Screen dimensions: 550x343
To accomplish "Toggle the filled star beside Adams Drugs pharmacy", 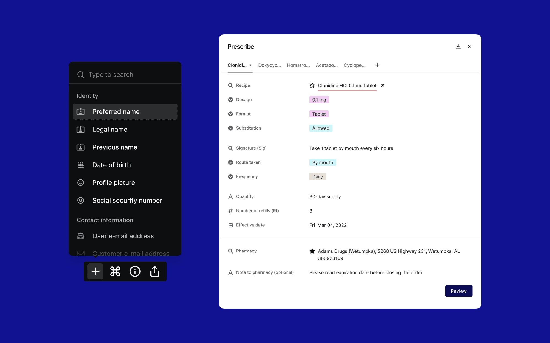I will (x=312, y=251).
